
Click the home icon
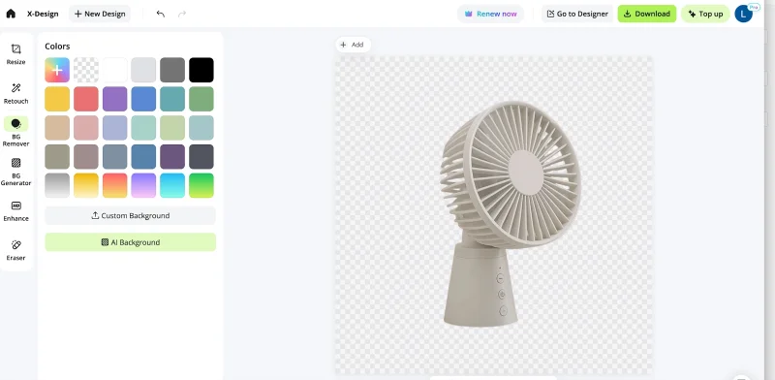point(11,14)
